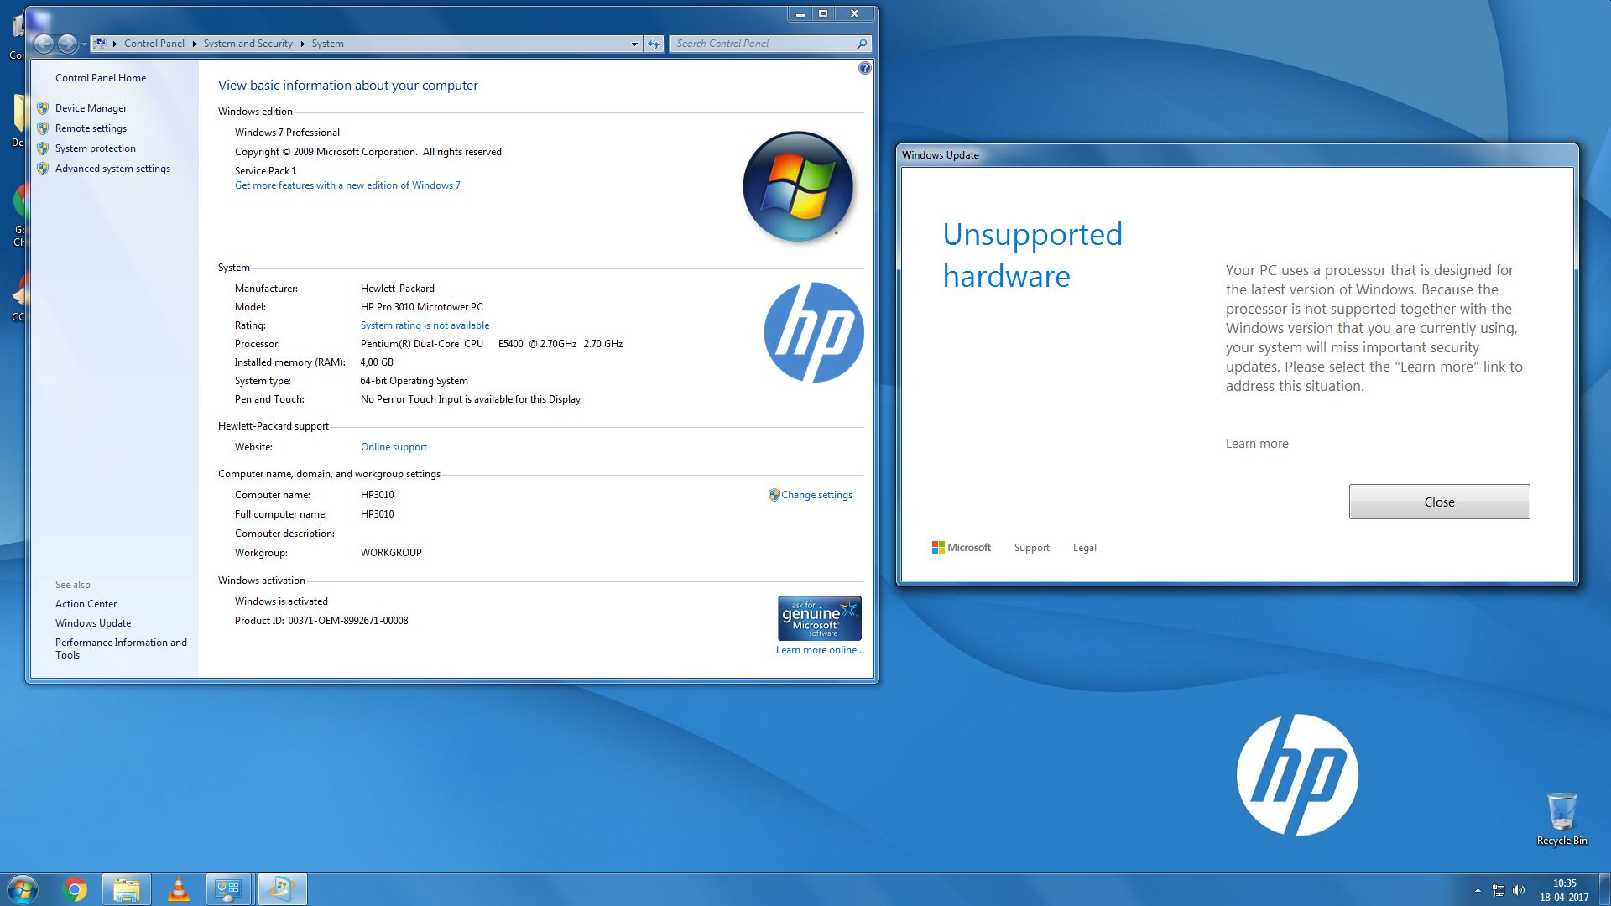Click the Windows 7 Professional edition text
The height and width of the screenshot is (906, 1611).
click(287, 133)
